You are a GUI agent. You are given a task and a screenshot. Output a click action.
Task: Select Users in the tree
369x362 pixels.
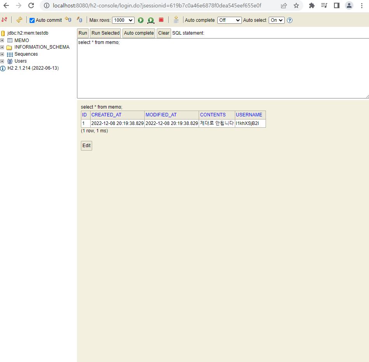21,61
